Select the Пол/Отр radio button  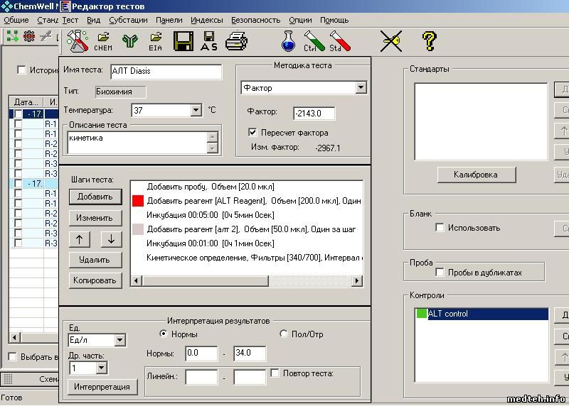[x=284, y=334]
